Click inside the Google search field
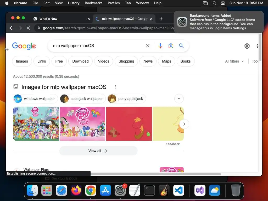The width and height of the screenshot is (268, 201). 97,46
